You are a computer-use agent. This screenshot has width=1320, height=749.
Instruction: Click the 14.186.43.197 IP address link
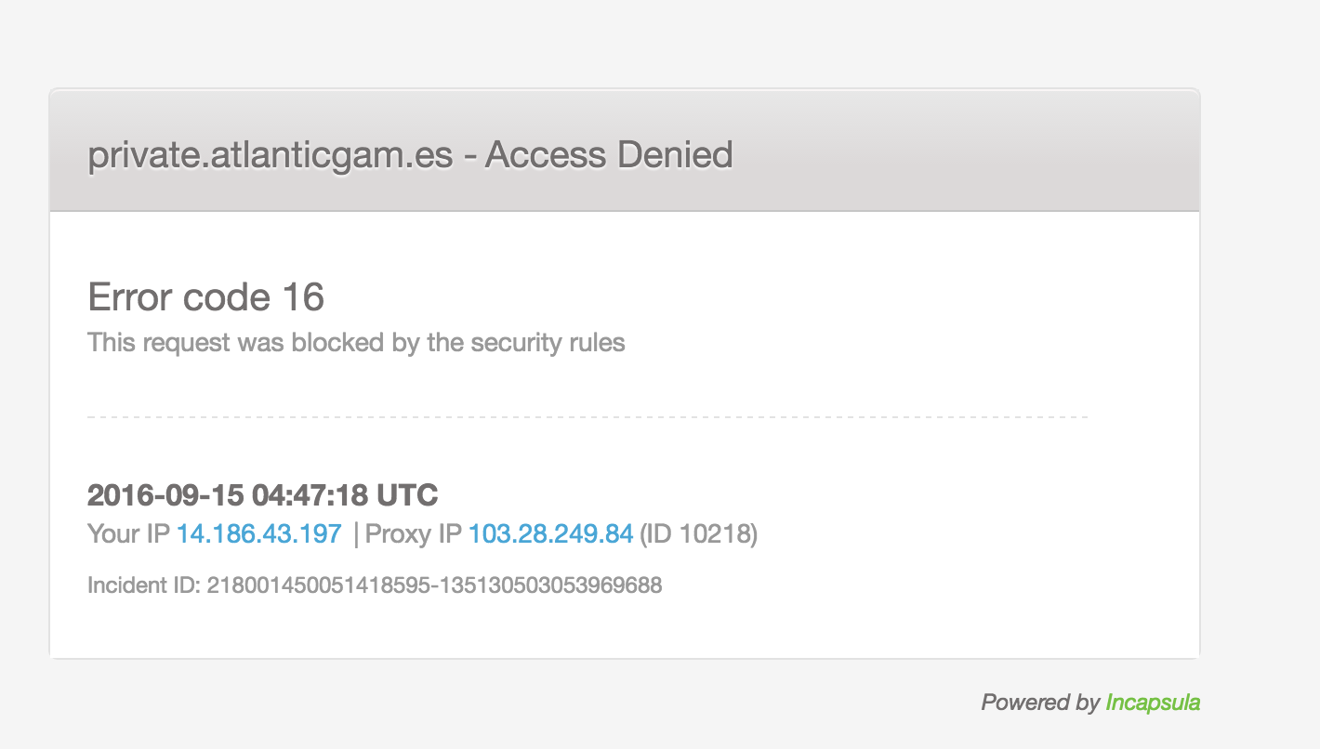(x=259, y=534)
